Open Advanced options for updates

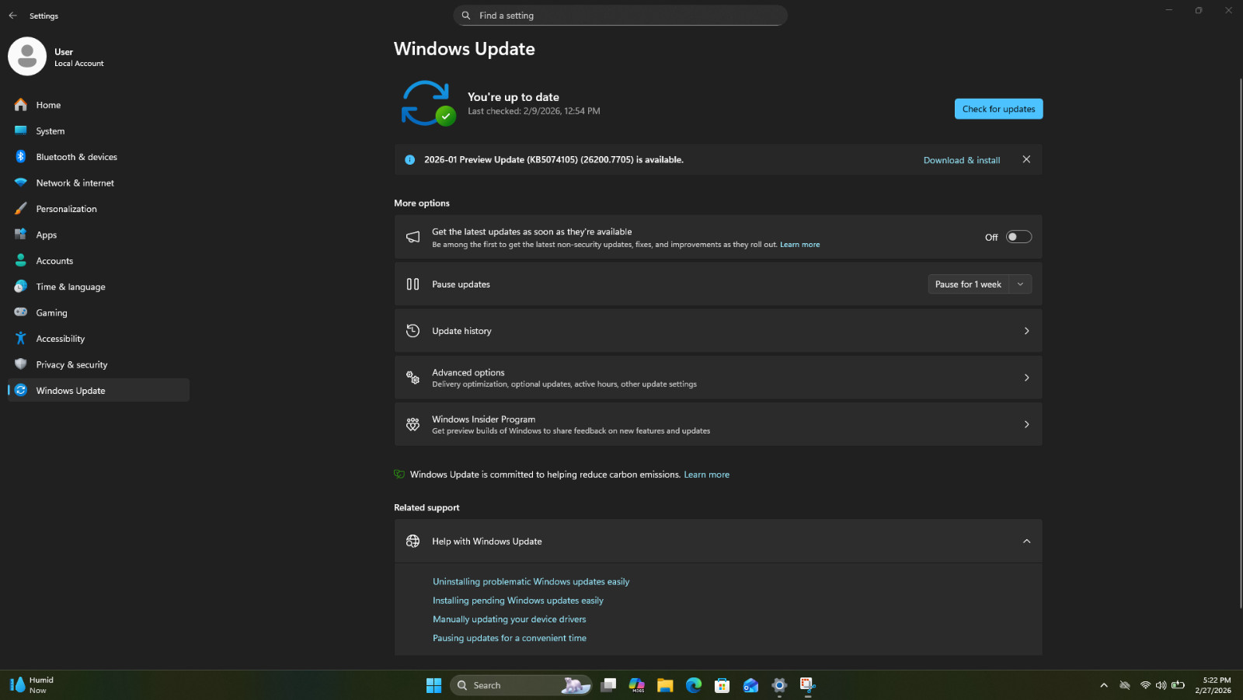(718, 378)
